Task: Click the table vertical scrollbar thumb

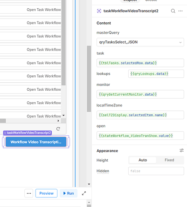Action: coord(63,43)
